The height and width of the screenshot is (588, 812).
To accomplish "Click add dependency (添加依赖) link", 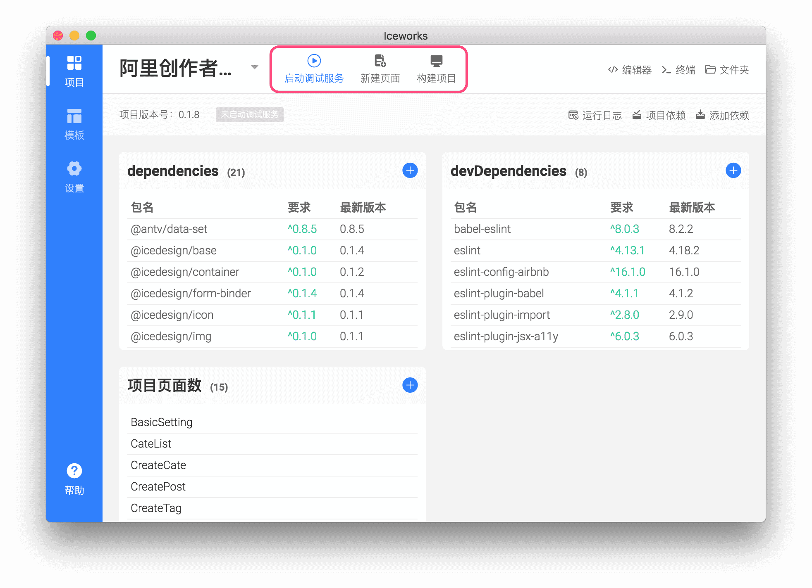I will click(x=722, y=115).
